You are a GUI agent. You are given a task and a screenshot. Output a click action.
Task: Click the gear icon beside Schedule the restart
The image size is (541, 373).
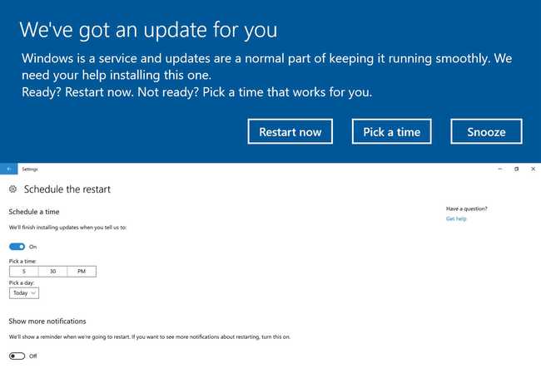point(12,189)
